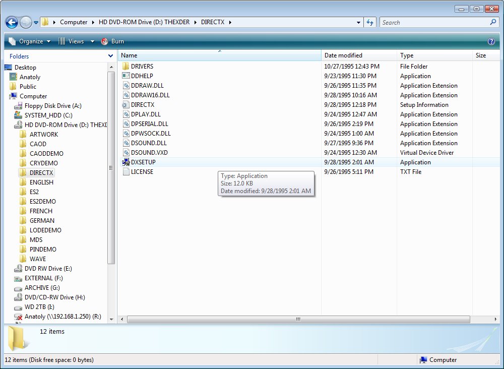Click the folder tree scroll-down arrow

[x=111, y=319]
